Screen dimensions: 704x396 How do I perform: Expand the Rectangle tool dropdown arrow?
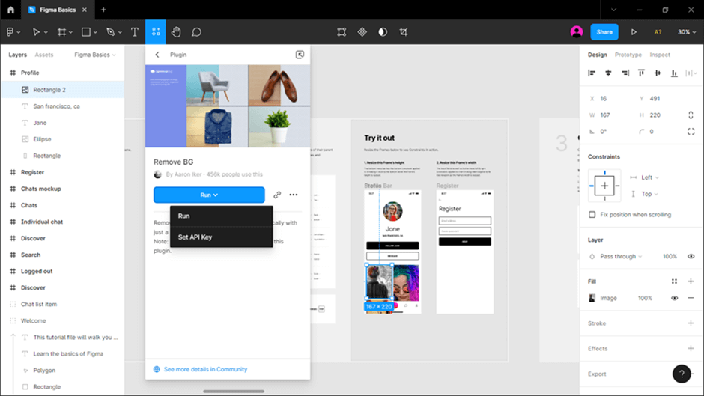95,32
